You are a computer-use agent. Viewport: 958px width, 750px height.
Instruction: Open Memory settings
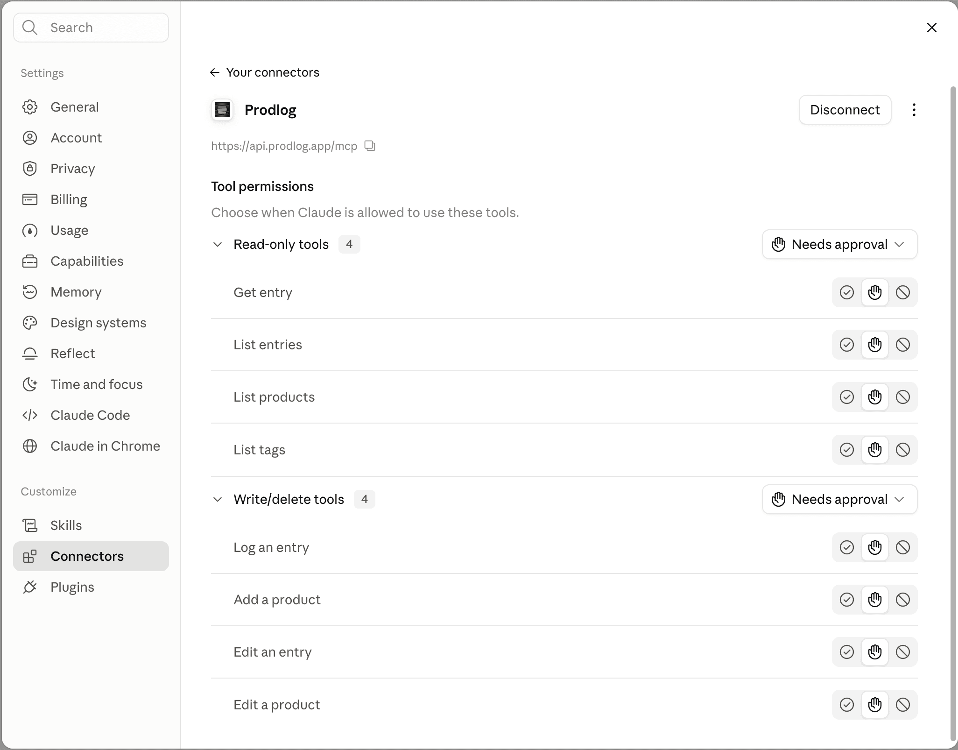pyautogui.click(x=91, y=292)
